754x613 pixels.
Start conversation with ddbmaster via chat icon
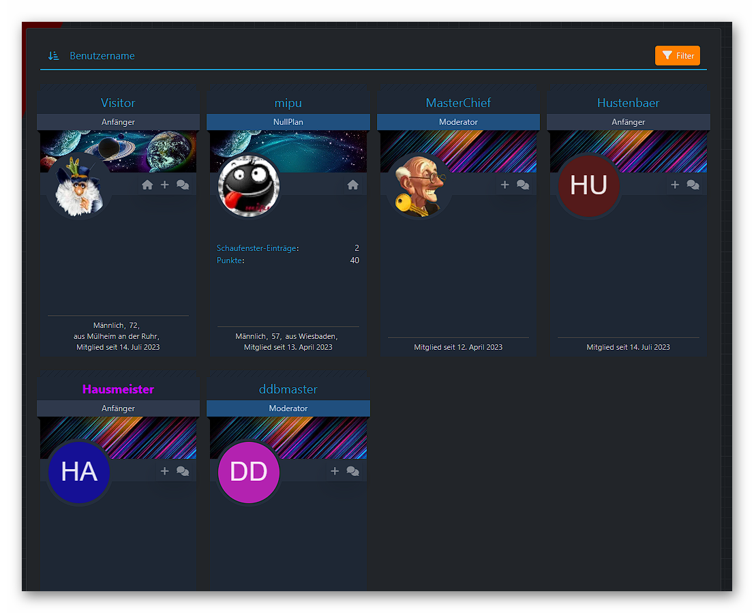point(352,471)
